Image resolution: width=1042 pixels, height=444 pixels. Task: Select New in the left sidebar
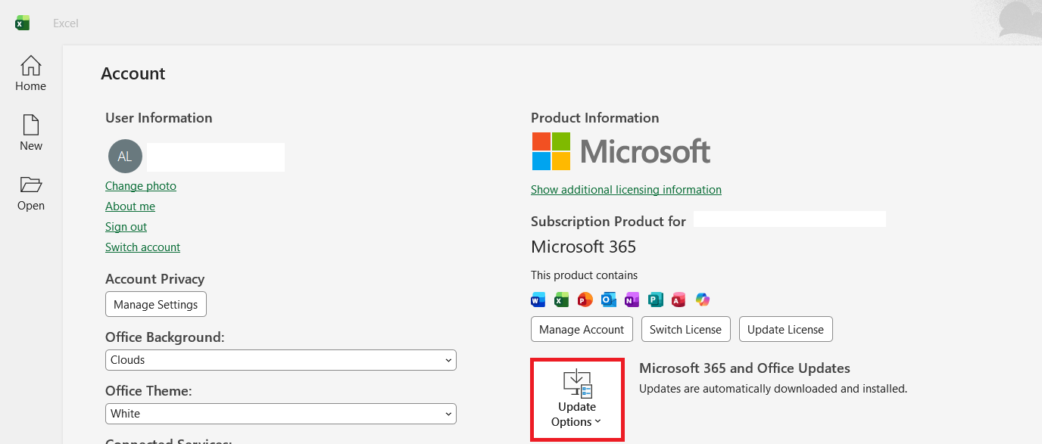tap(31, 134)
